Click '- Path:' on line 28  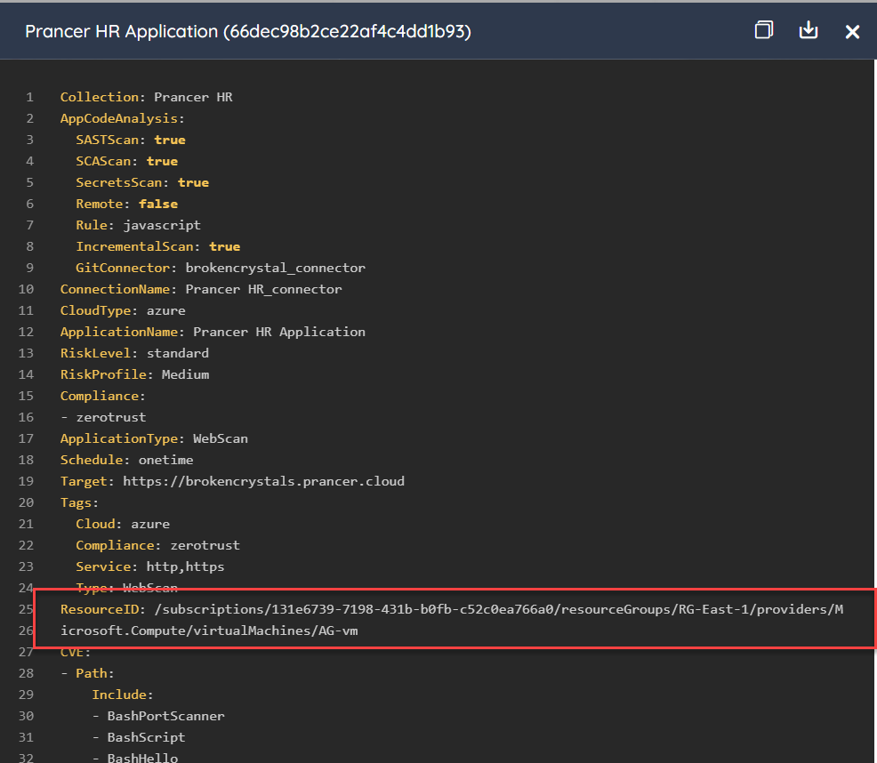(88, 673)
